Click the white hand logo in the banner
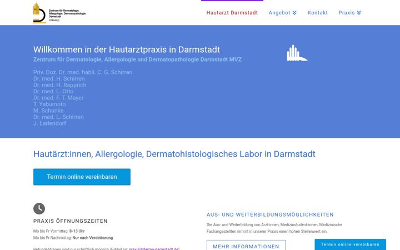Screen dimensions: 400x250 pos(297,53)
